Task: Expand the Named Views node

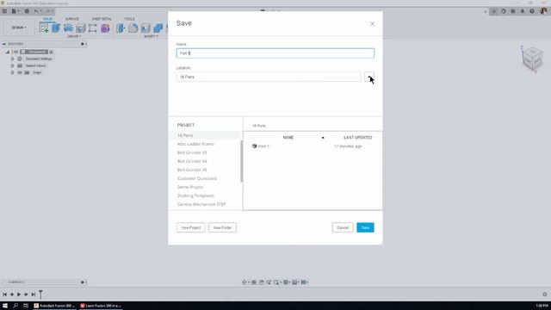Action: pos(12,65)
